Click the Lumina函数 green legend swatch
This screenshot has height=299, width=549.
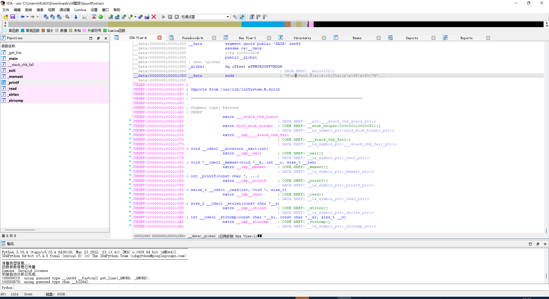point(105,31)
